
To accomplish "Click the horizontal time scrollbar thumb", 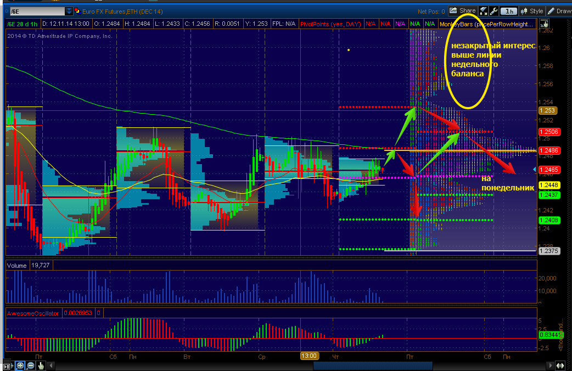I will (x=373, y=365).
